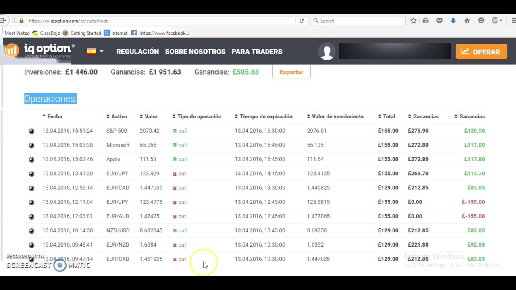Sort table by Activo column
Viewport: 516px width, 290px height.
117,116
